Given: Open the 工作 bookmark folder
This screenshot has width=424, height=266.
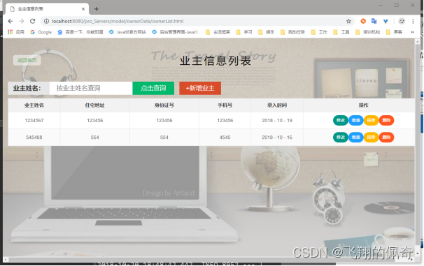Looking at the screenshot, I should (x=319, y=32).
